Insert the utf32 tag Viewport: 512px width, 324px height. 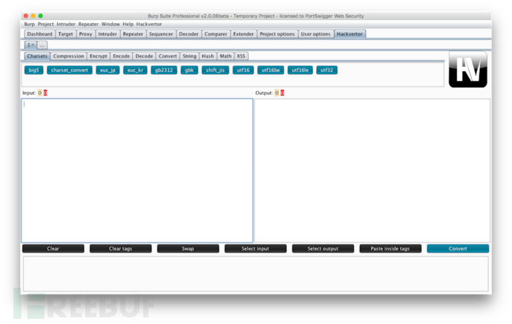point(326,70)
